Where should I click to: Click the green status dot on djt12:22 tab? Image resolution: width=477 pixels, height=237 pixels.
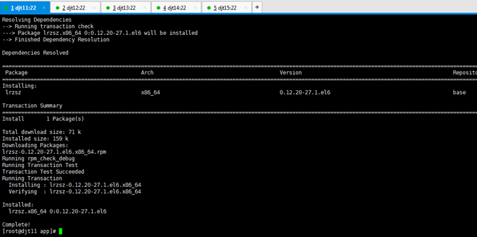pos(57,8)
